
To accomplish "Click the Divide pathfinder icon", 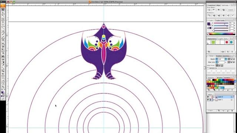I will pos(209,15).
